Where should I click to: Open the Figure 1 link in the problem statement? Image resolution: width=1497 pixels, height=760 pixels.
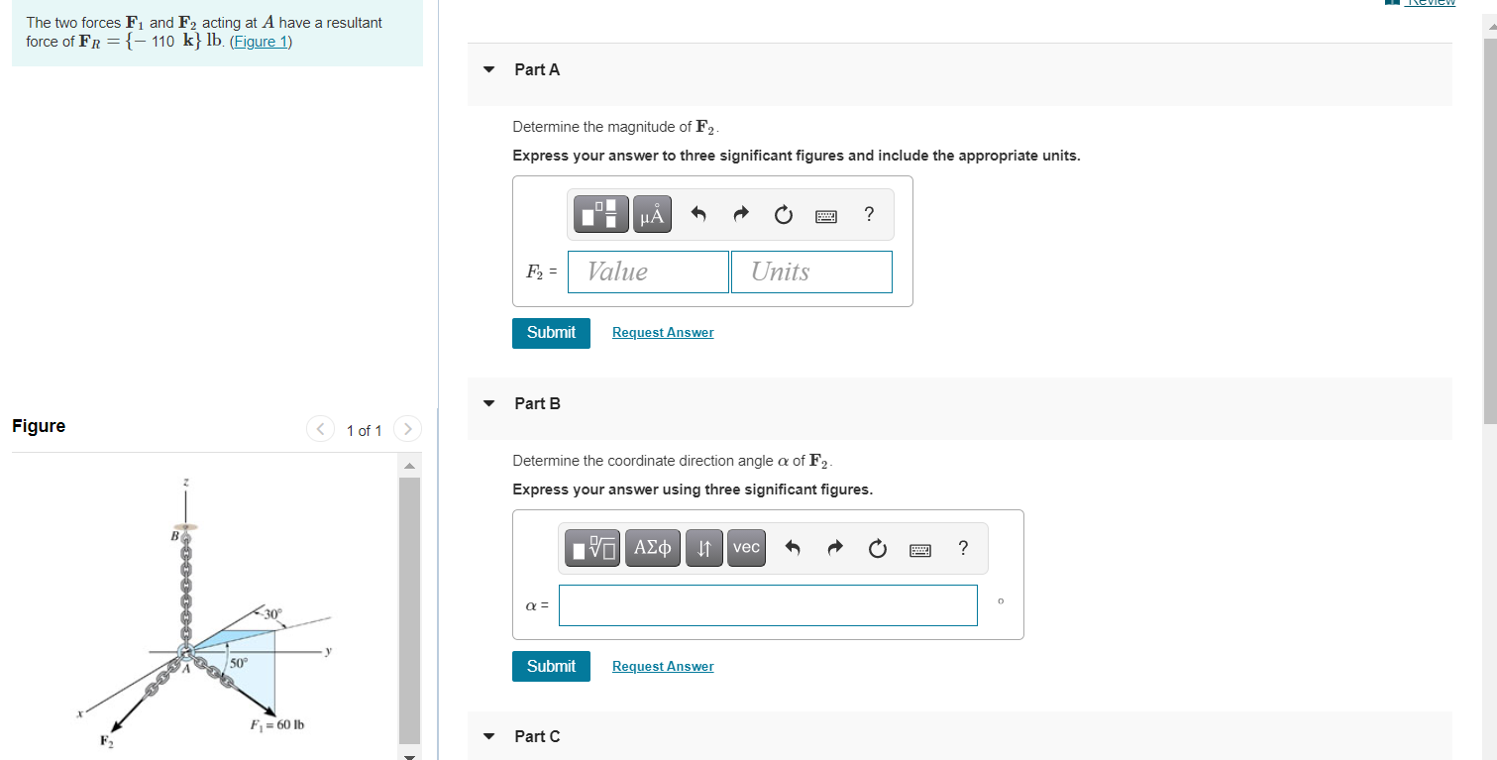tap(261, 41)
